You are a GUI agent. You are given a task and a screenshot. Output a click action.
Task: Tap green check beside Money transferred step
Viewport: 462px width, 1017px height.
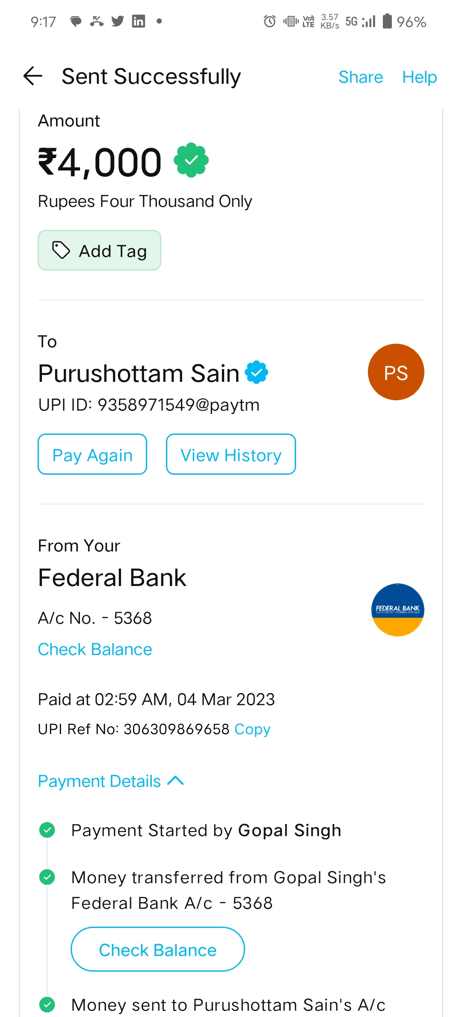[47, 877]
